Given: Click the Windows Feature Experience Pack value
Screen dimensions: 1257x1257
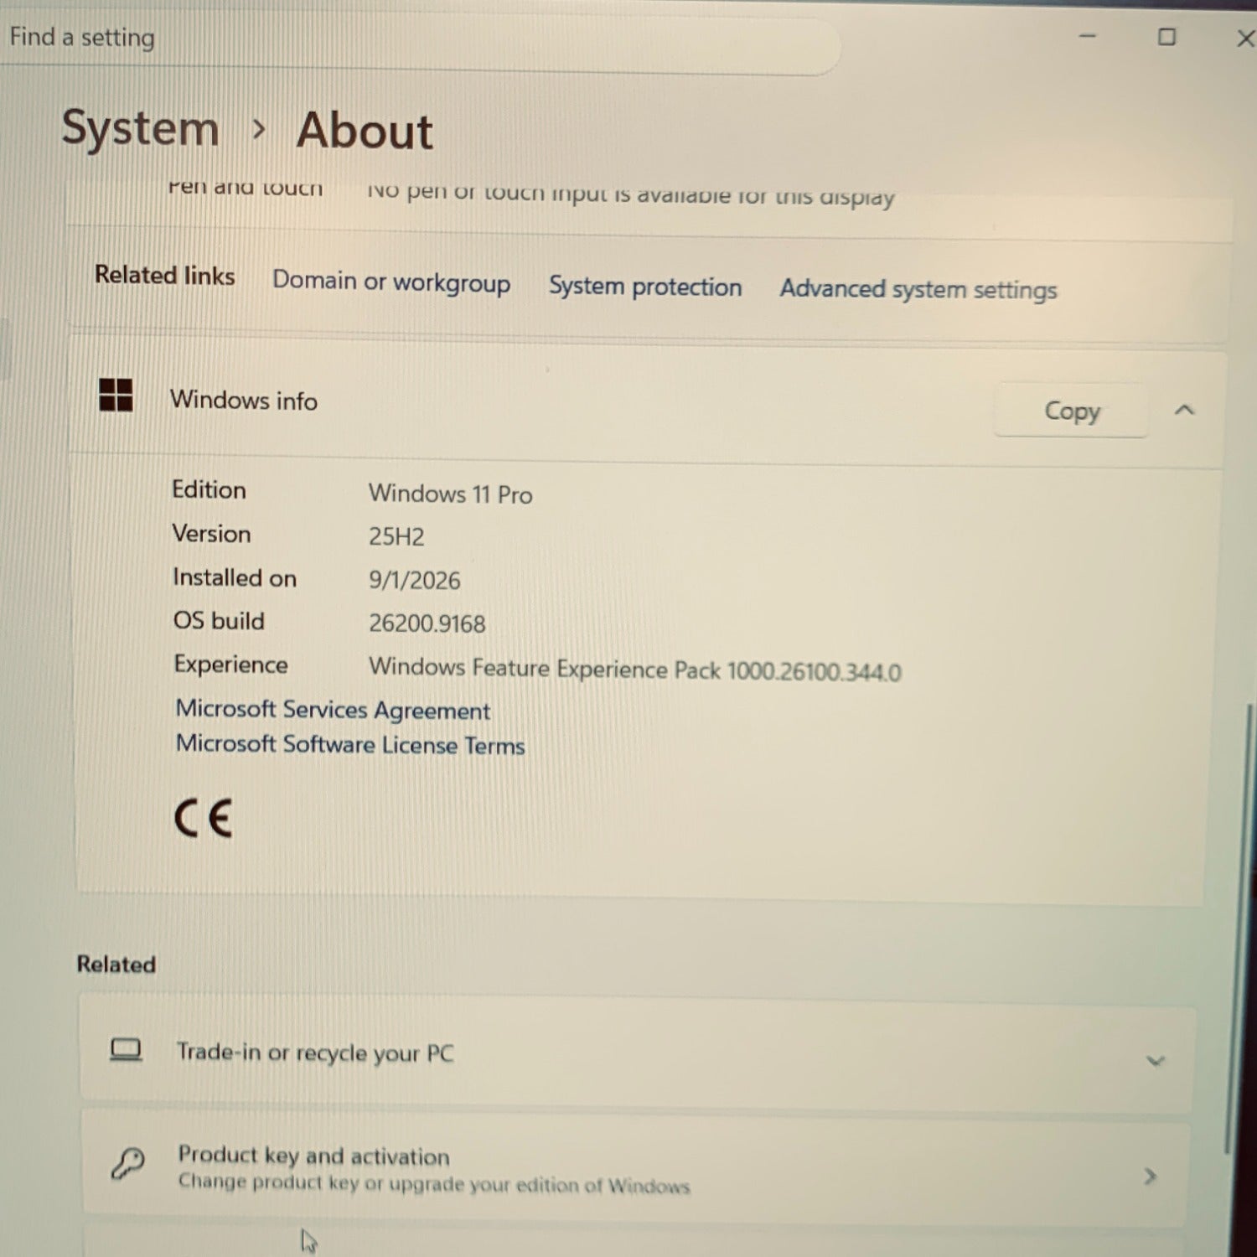Looking at the screenshot, I should pyautogui.click(x=635, y=670).
